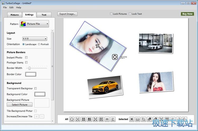
Task: Select the Portrait orientation option
Action: pos(39,44)
